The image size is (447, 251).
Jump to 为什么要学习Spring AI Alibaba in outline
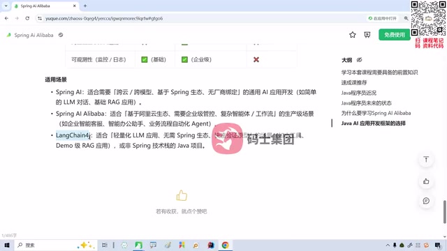click(376, 113)
